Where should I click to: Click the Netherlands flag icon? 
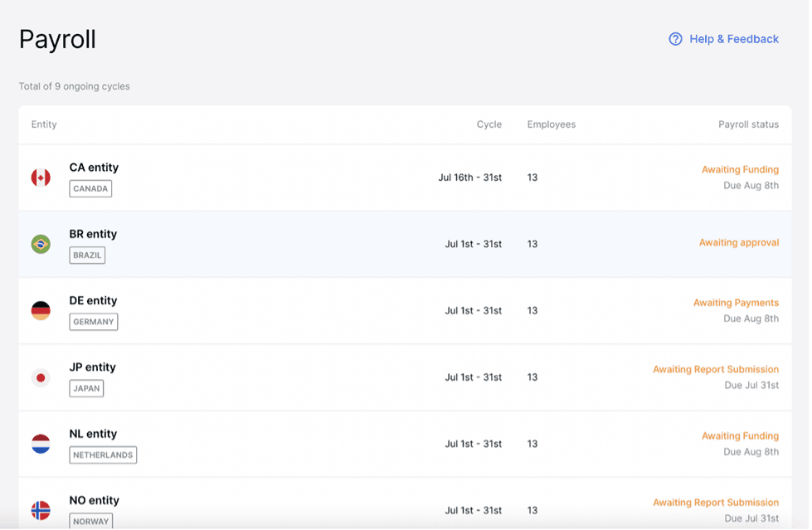tap(41, 444)
